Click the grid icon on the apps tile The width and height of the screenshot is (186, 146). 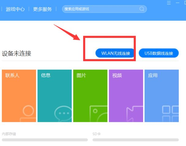170,113
